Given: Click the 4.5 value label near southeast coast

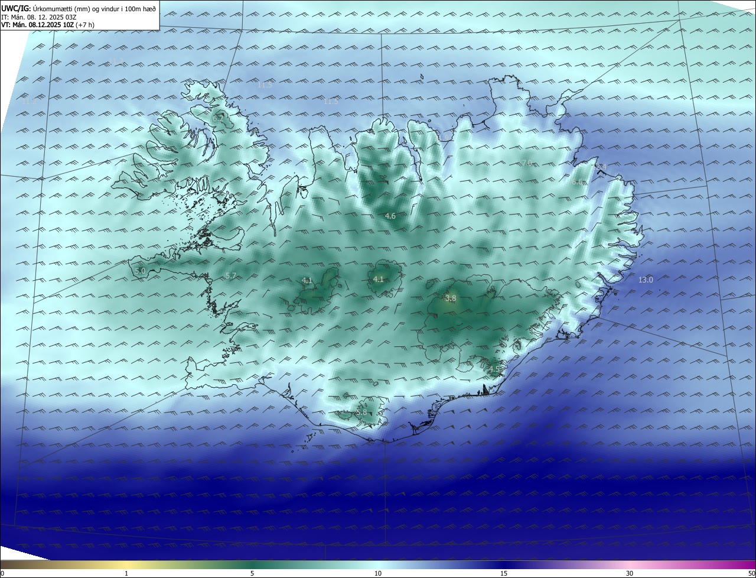Looking at the screenshot, I should (x=494, y=369).
